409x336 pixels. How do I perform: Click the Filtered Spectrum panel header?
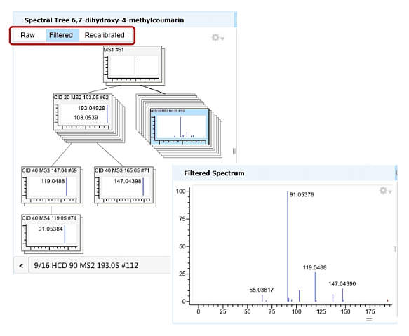coord(285,173)
